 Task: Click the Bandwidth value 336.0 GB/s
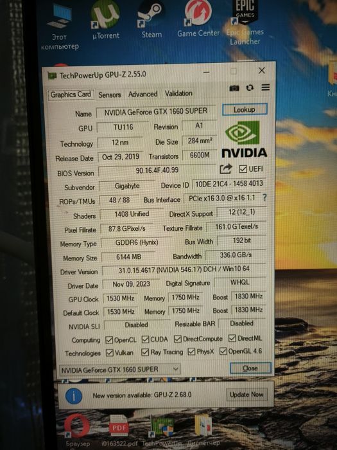(x=236, y=255)
